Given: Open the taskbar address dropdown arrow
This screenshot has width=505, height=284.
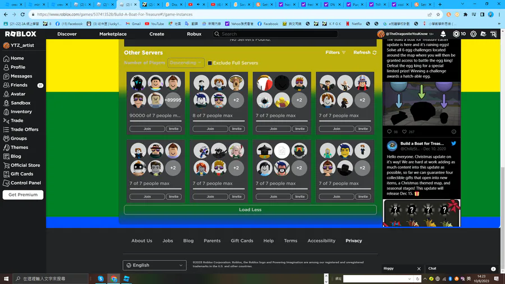Looking at the screenshot, I should (410, 279).
